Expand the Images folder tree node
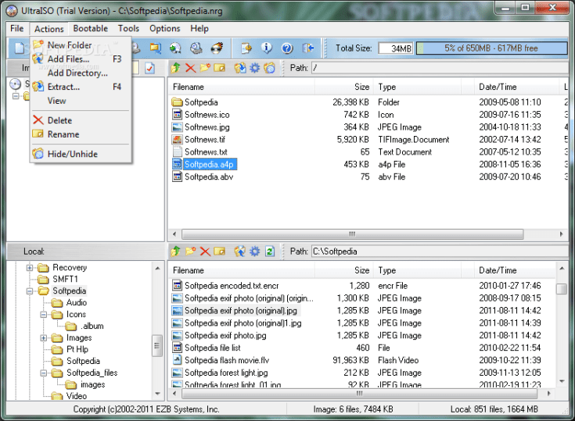Viewport: 575px width, 421px height. point(43,338)
